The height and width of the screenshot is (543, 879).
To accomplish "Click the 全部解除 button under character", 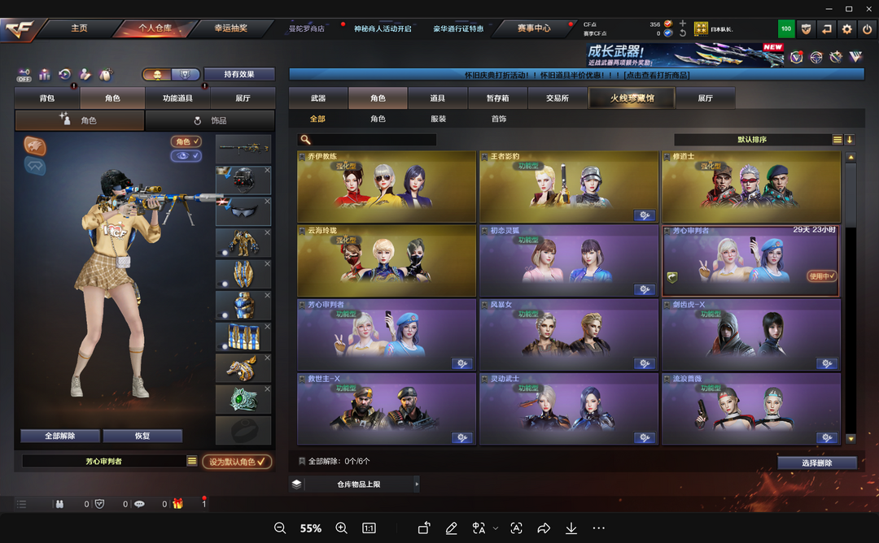I will point(60,436).
